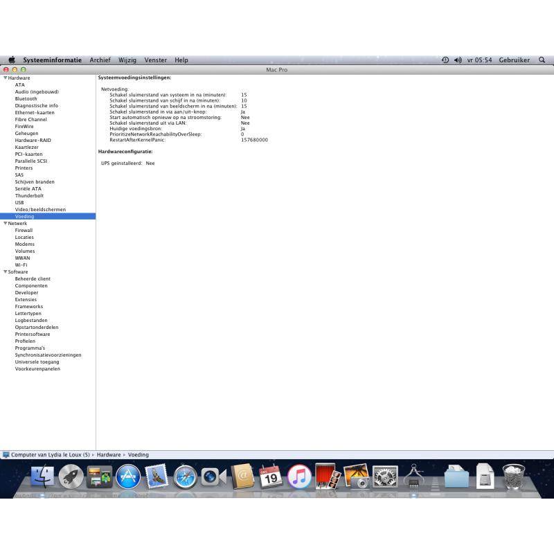
Task: Select Wi-Fi under Netwerk
Action: 21,265
